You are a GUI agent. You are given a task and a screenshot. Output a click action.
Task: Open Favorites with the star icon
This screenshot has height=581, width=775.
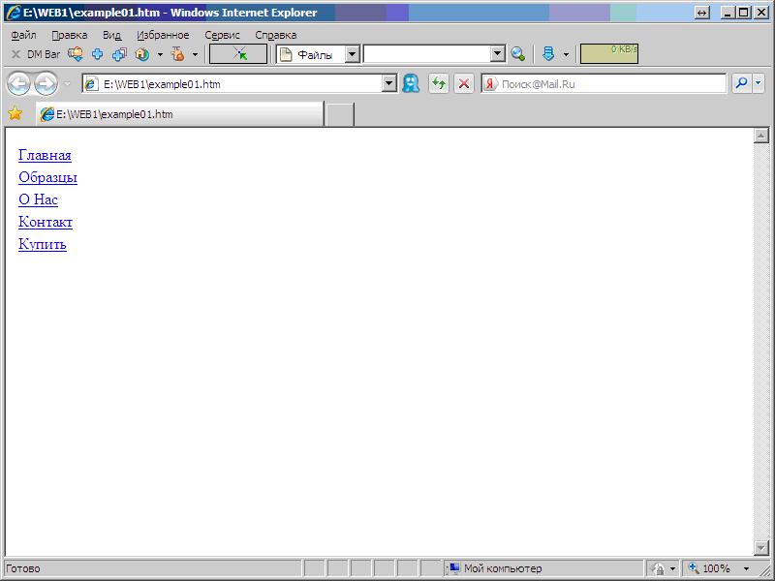pos(15,113)
